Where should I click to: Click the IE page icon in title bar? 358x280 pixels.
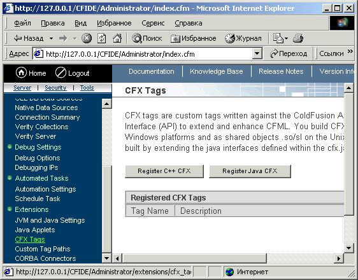8,8
